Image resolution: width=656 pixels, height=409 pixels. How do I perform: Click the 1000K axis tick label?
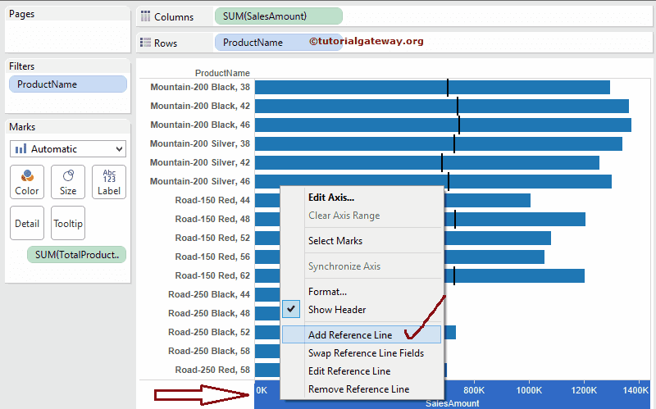[x=529, y=390]
